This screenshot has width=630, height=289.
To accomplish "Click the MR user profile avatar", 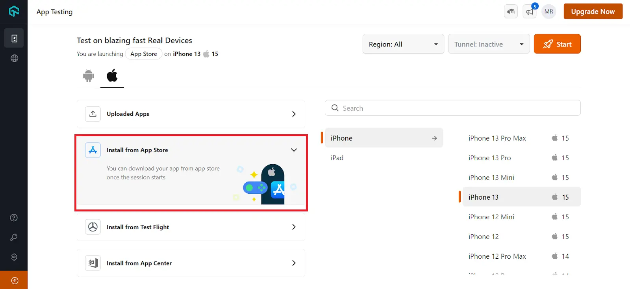I will coord(549,11).
